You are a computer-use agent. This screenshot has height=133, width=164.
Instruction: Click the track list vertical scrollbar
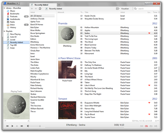tap(159, 69)
